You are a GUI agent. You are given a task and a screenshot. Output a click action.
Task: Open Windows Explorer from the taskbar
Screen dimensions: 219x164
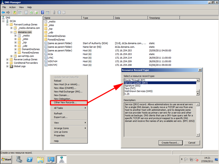(x=40, y=159)
